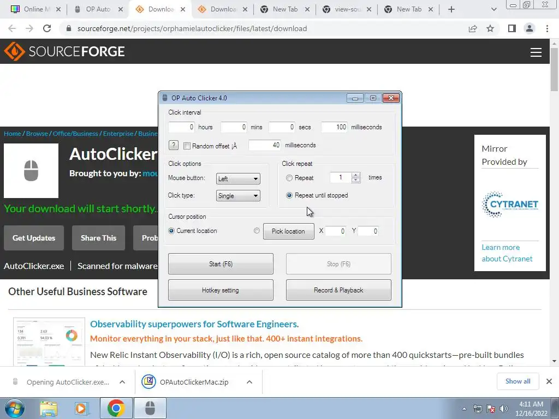
Task: Expand options for OPAutoClickerMac.zip download
Action: 249,382
